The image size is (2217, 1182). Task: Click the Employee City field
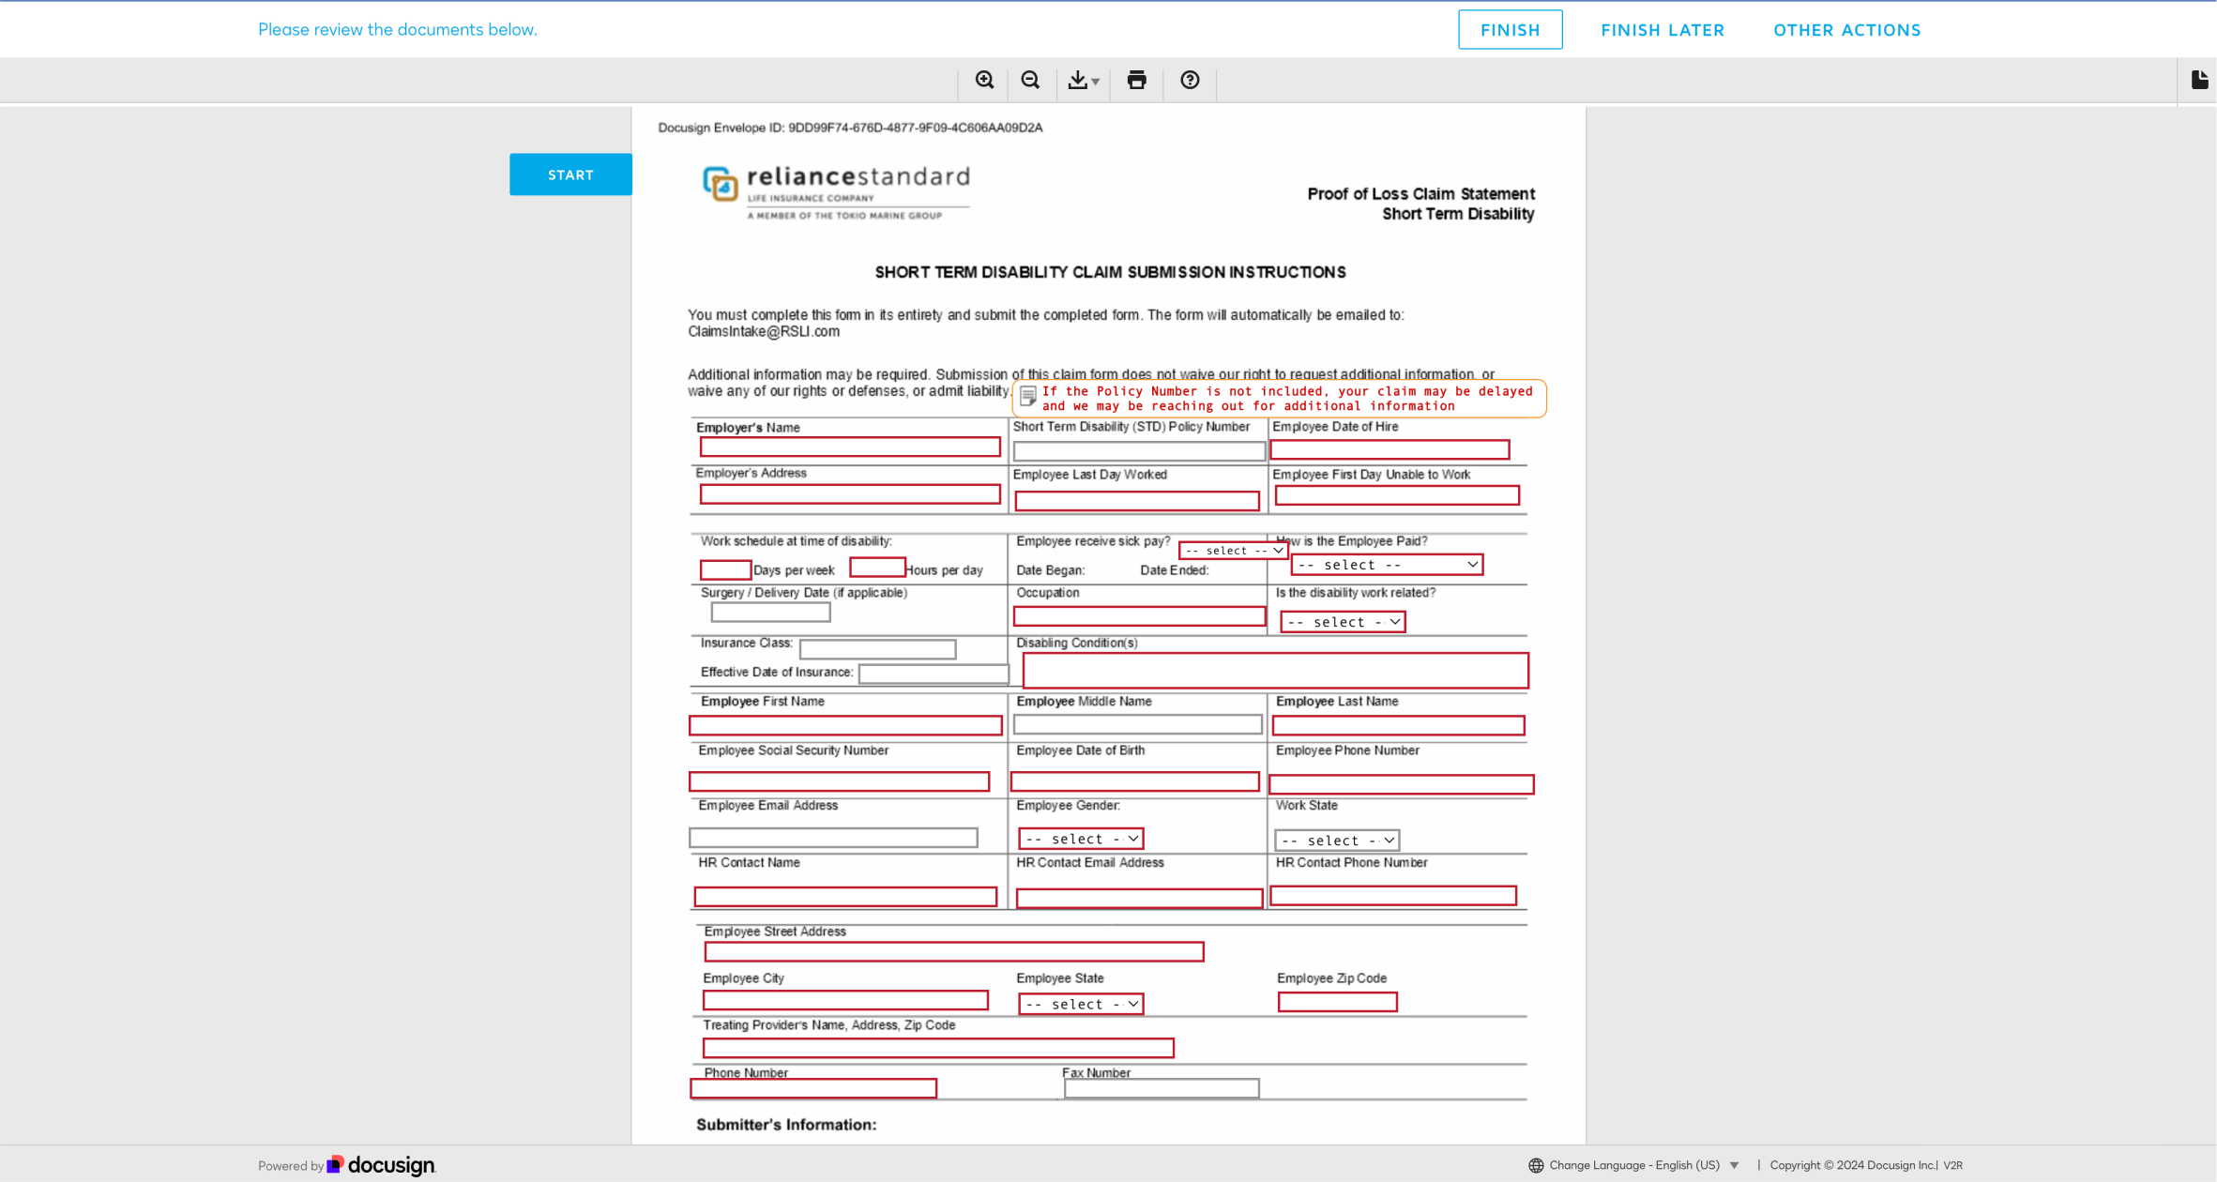point(845,1001)
